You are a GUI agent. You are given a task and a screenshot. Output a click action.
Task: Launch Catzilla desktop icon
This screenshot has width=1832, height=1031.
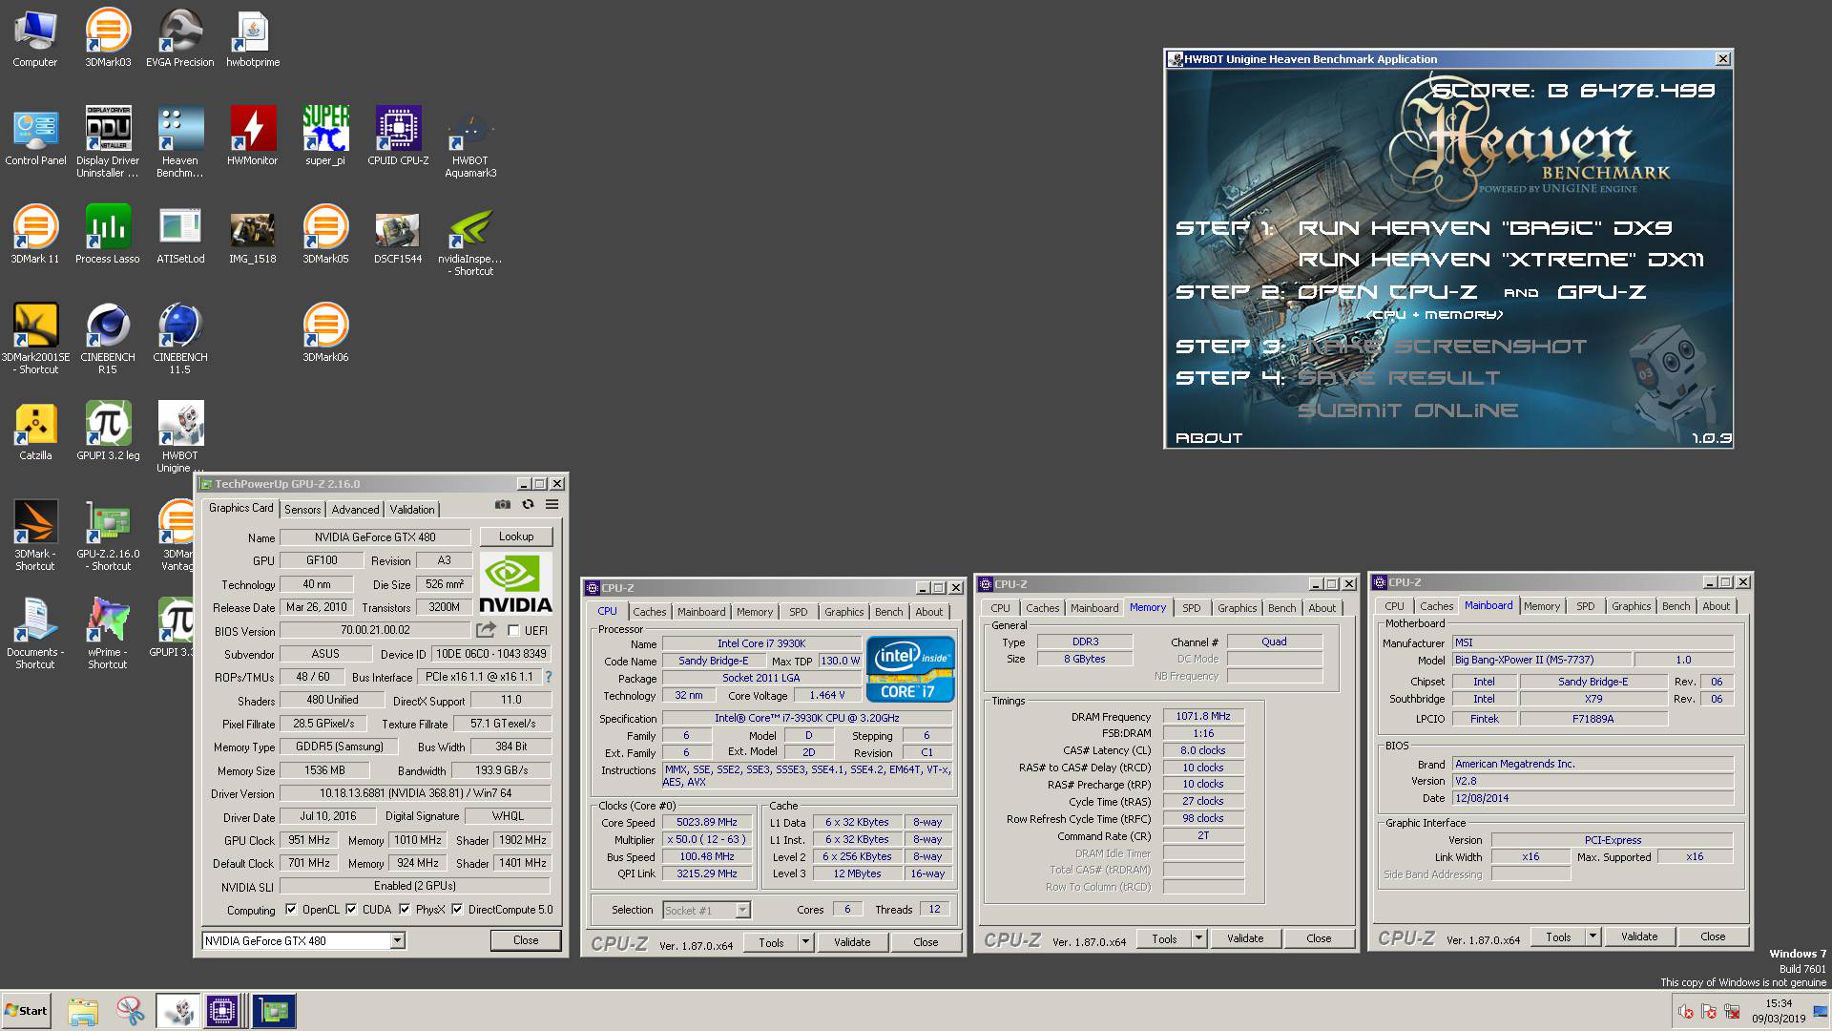[x=35, y=431]
